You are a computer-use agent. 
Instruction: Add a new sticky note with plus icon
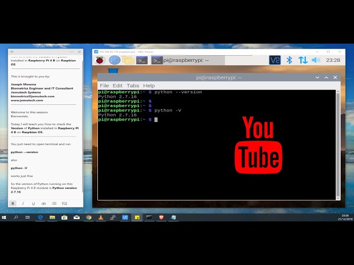(x=12, y=52)
